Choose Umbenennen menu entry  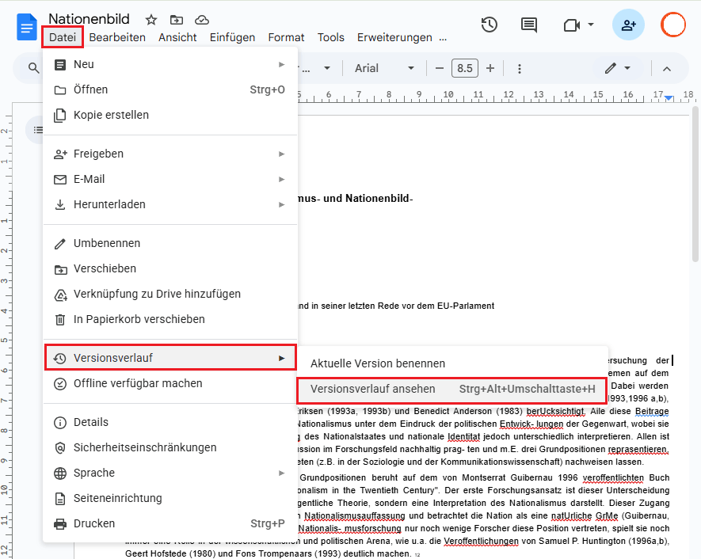pos(170,244)
